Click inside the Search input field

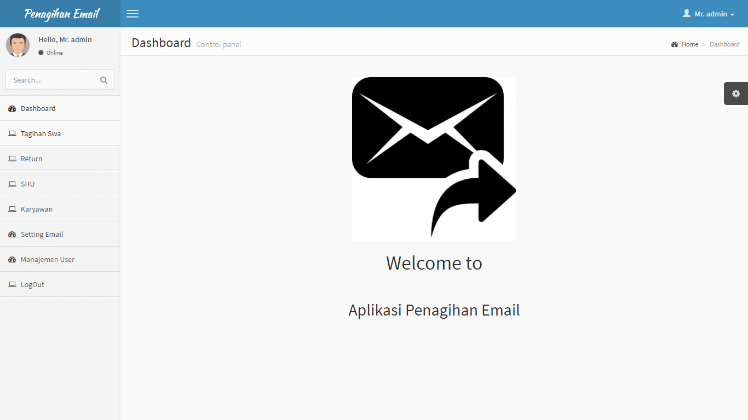(52, 80)
